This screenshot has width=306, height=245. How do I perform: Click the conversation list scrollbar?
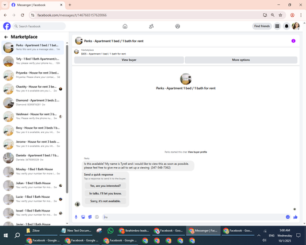pyautogui.click(x=67, y=118)
